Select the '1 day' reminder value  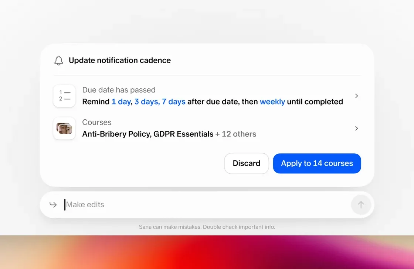pyautogui.click(x=121, y=102)
